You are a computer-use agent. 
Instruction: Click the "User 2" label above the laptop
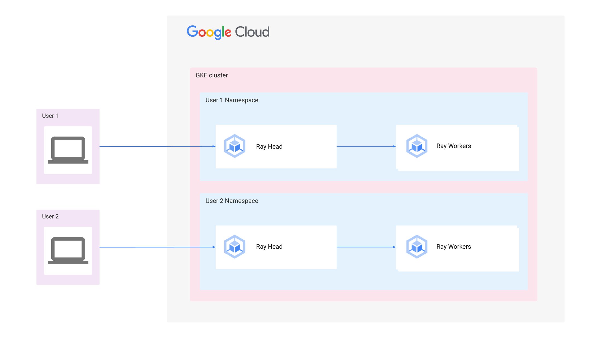pos(50,216)
